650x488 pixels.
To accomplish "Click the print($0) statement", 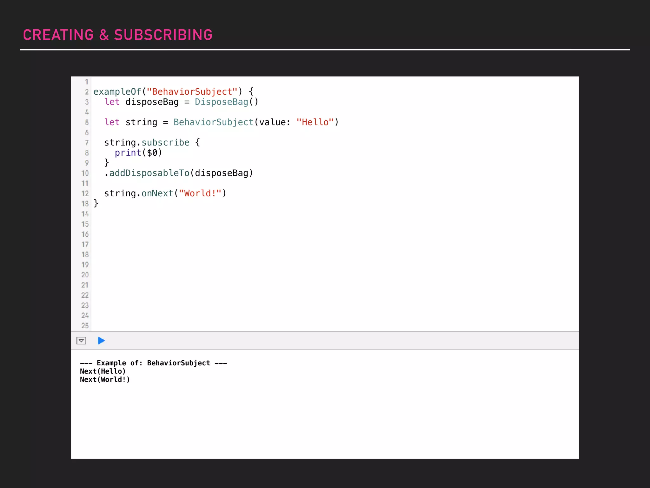I will 138,153.
